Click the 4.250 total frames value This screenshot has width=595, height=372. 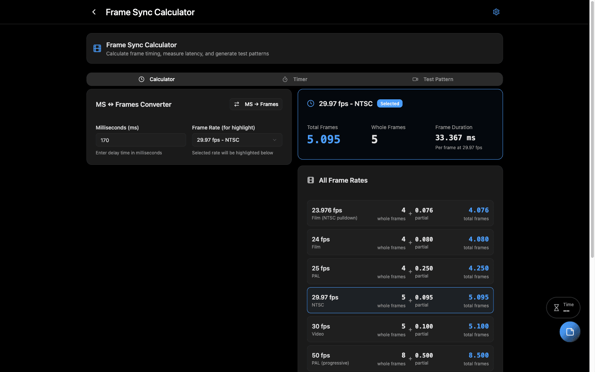(479, 268)
